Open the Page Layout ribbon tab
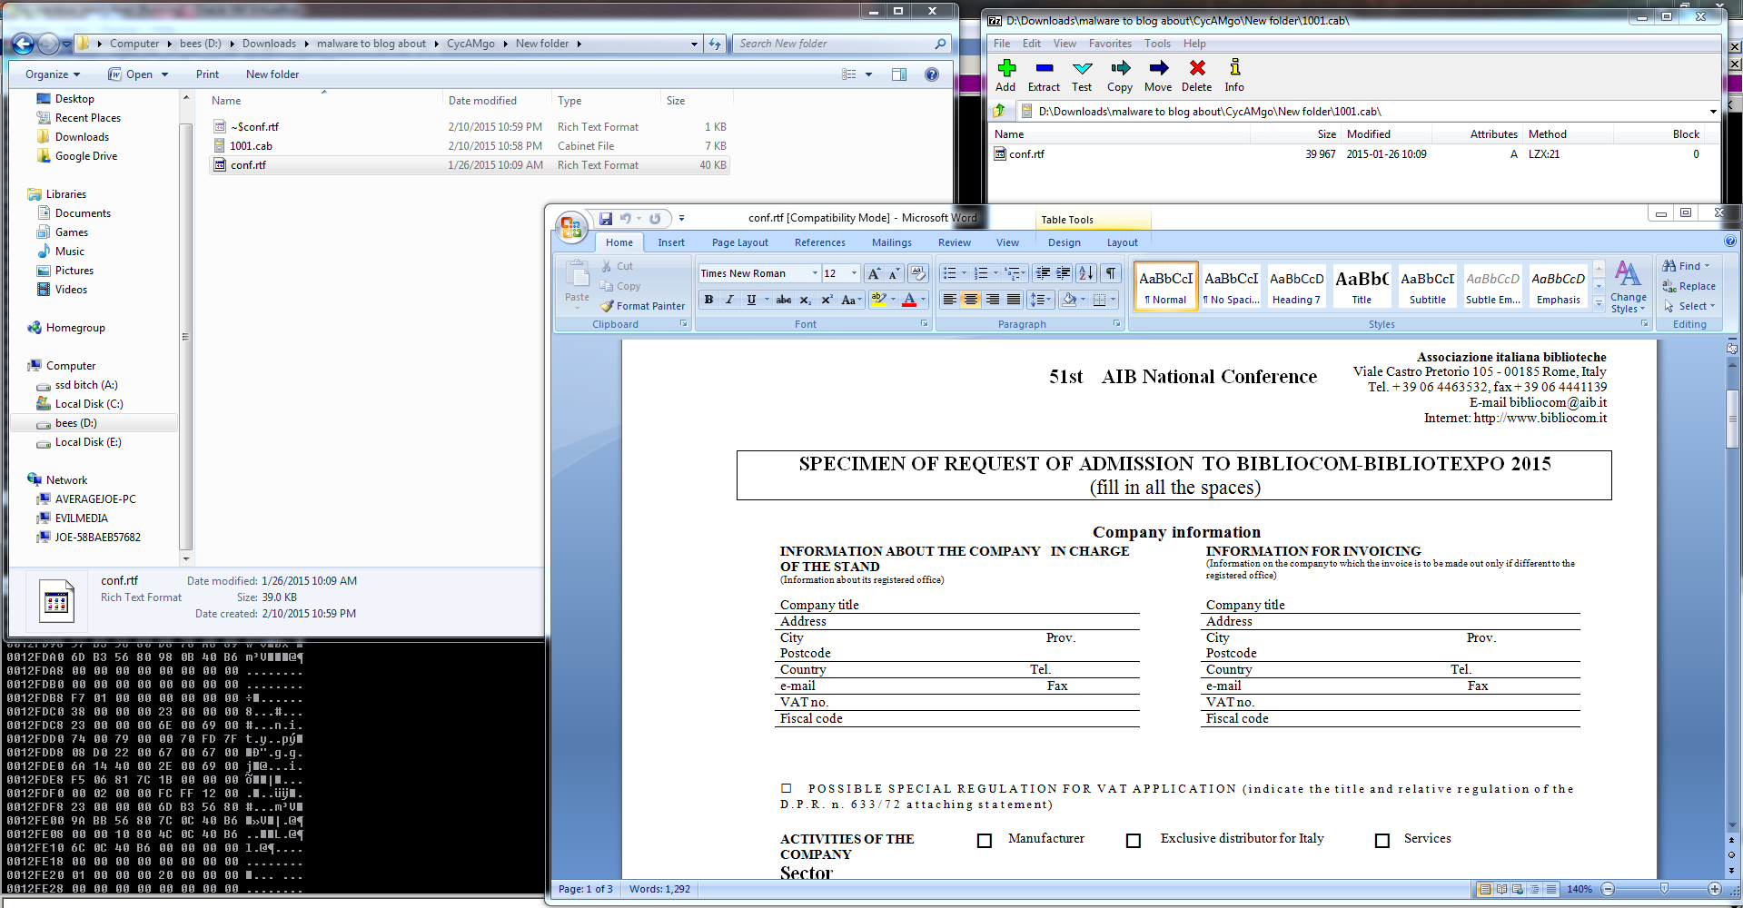 point(739,242)
